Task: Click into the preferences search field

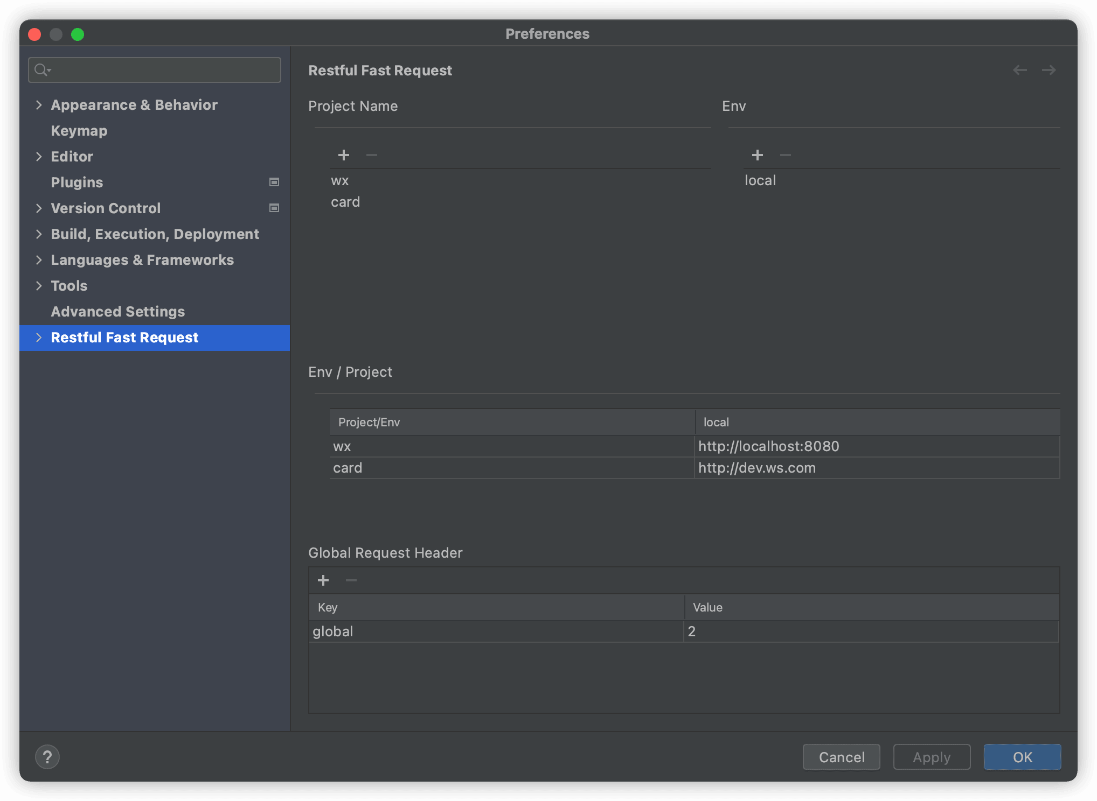Action: (x=162, y=70)
